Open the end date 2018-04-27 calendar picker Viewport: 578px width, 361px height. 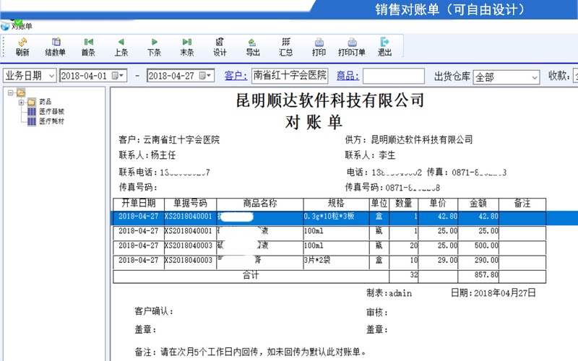[206, 76]
